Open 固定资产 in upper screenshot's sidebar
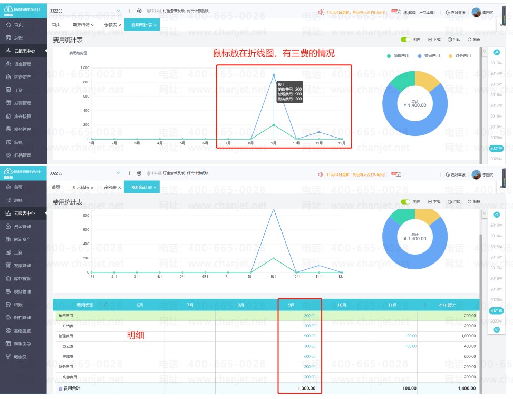The width and height of the screenshot is (513, 399). point(19,77)
